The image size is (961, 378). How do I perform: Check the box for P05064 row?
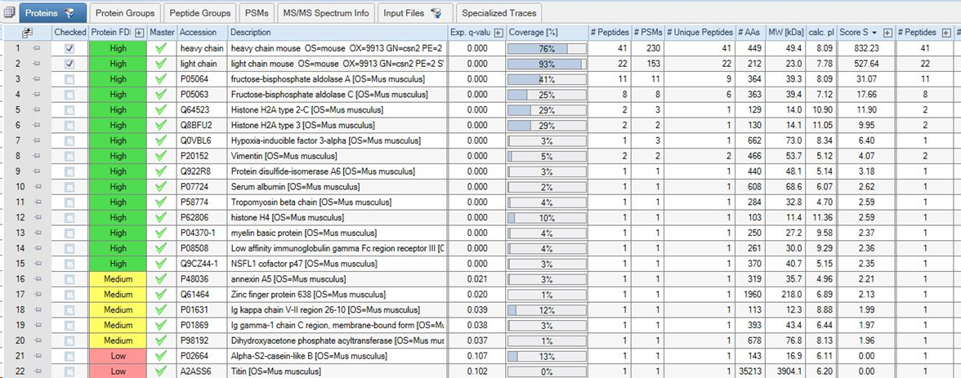[x=70, y=78]
